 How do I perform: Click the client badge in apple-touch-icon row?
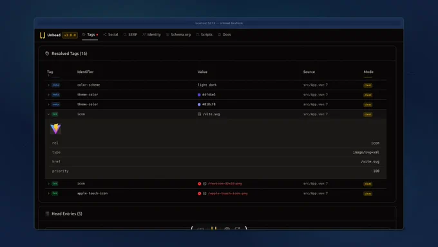(x=368, y=193)
